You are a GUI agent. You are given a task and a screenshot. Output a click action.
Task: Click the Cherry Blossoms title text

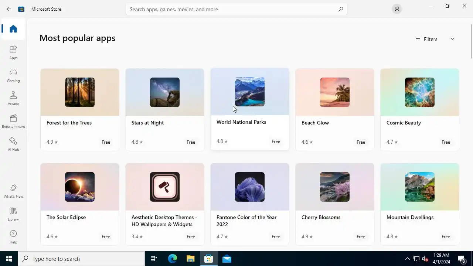(321, 217)
